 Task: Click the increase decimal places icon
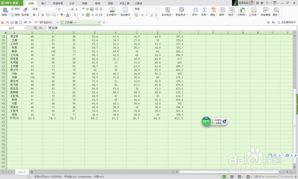(x=152, y=15)
